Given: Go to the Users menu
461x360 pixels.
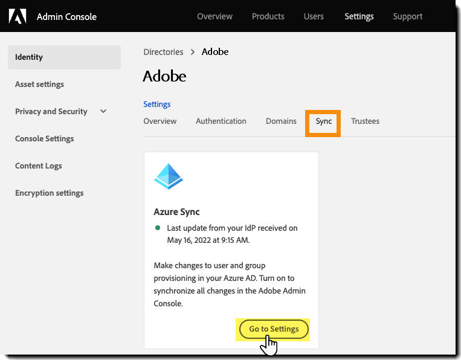Looking at the screenshot, I should pos(314,16).
